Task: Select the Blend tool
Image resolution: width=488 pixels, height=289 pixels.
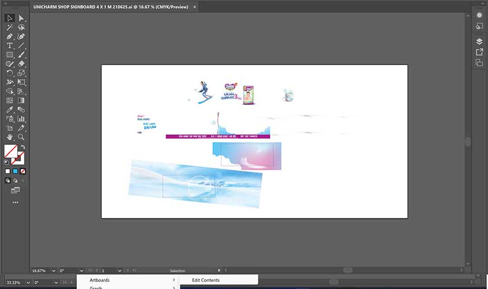Action: [21, 110]
